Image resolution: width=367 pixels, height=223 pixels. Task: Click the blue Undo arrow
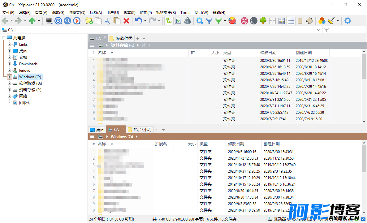point(139,21)
